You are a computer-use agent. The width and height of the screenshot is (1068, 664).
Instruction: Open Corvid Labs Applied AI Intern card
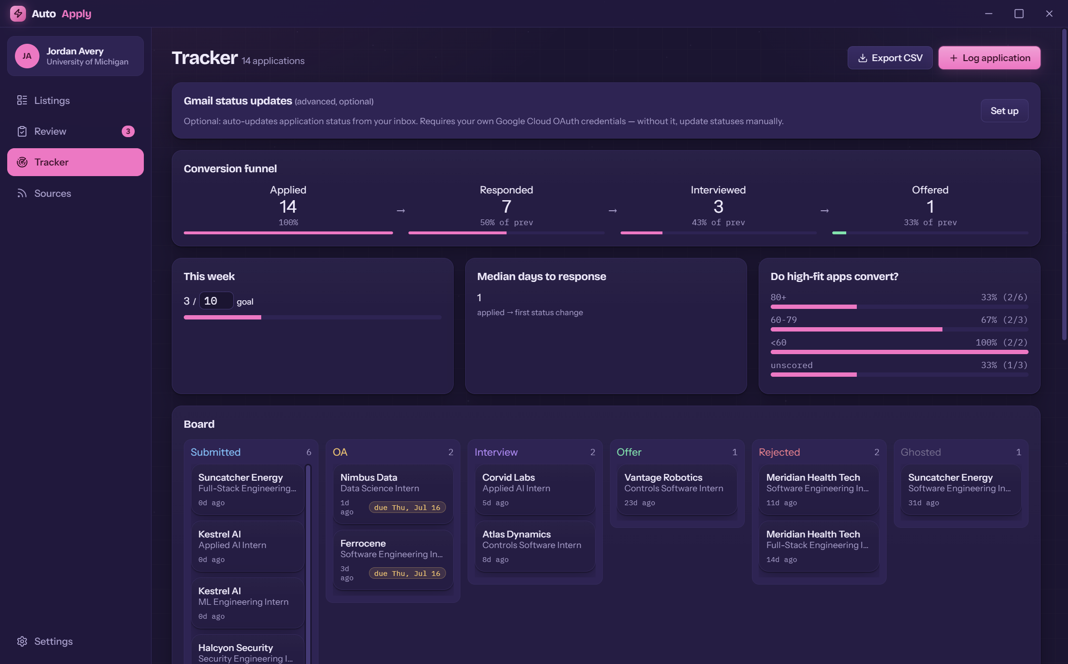tap(535, 489)
